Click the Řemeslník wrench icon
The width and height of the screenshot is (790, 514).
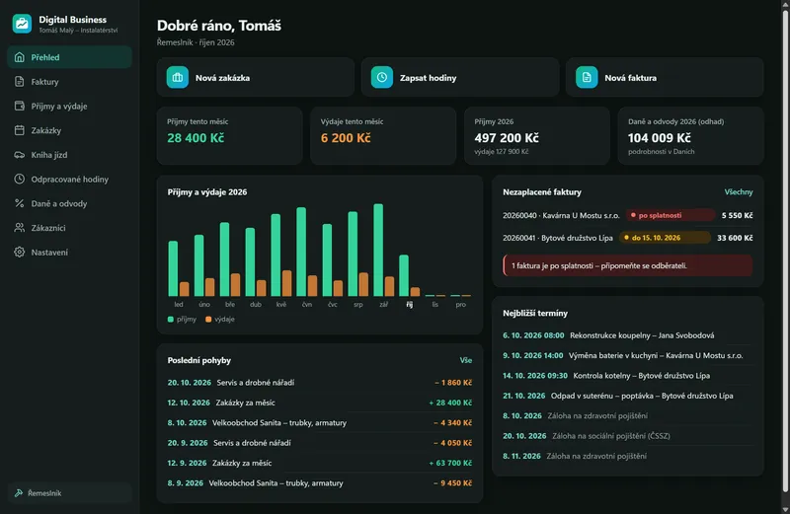tap(19, 493)
